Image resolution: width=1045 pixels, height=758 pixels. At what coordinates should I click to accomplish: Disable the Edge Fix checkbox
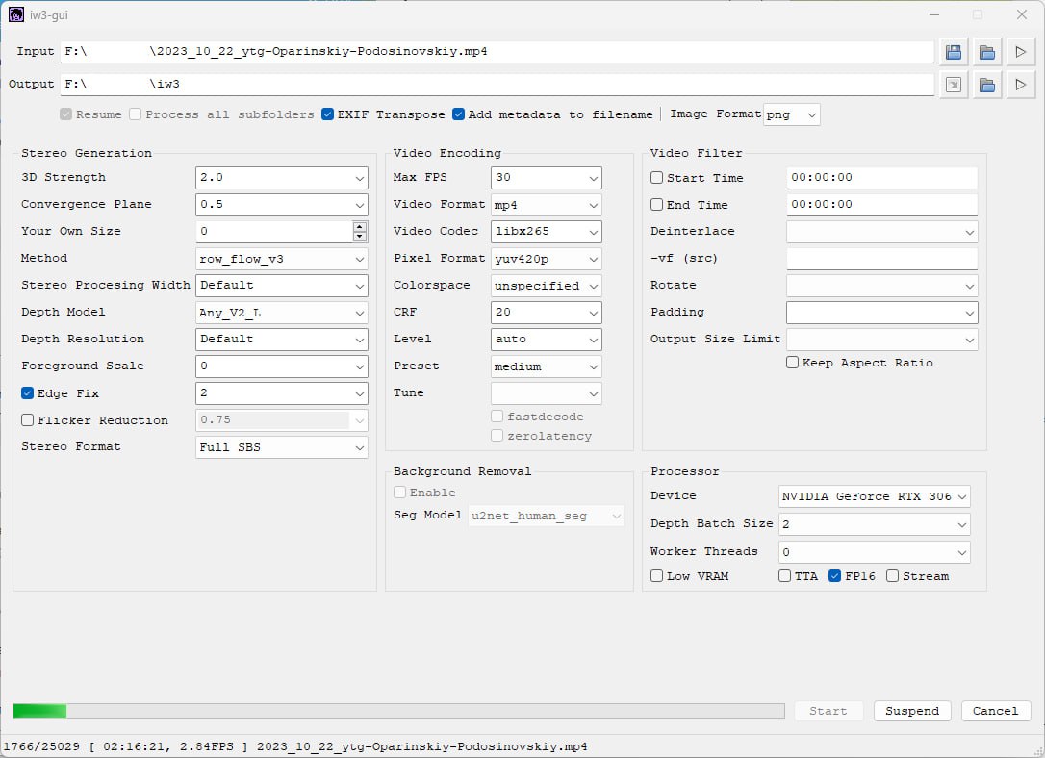tap(28, 393)
